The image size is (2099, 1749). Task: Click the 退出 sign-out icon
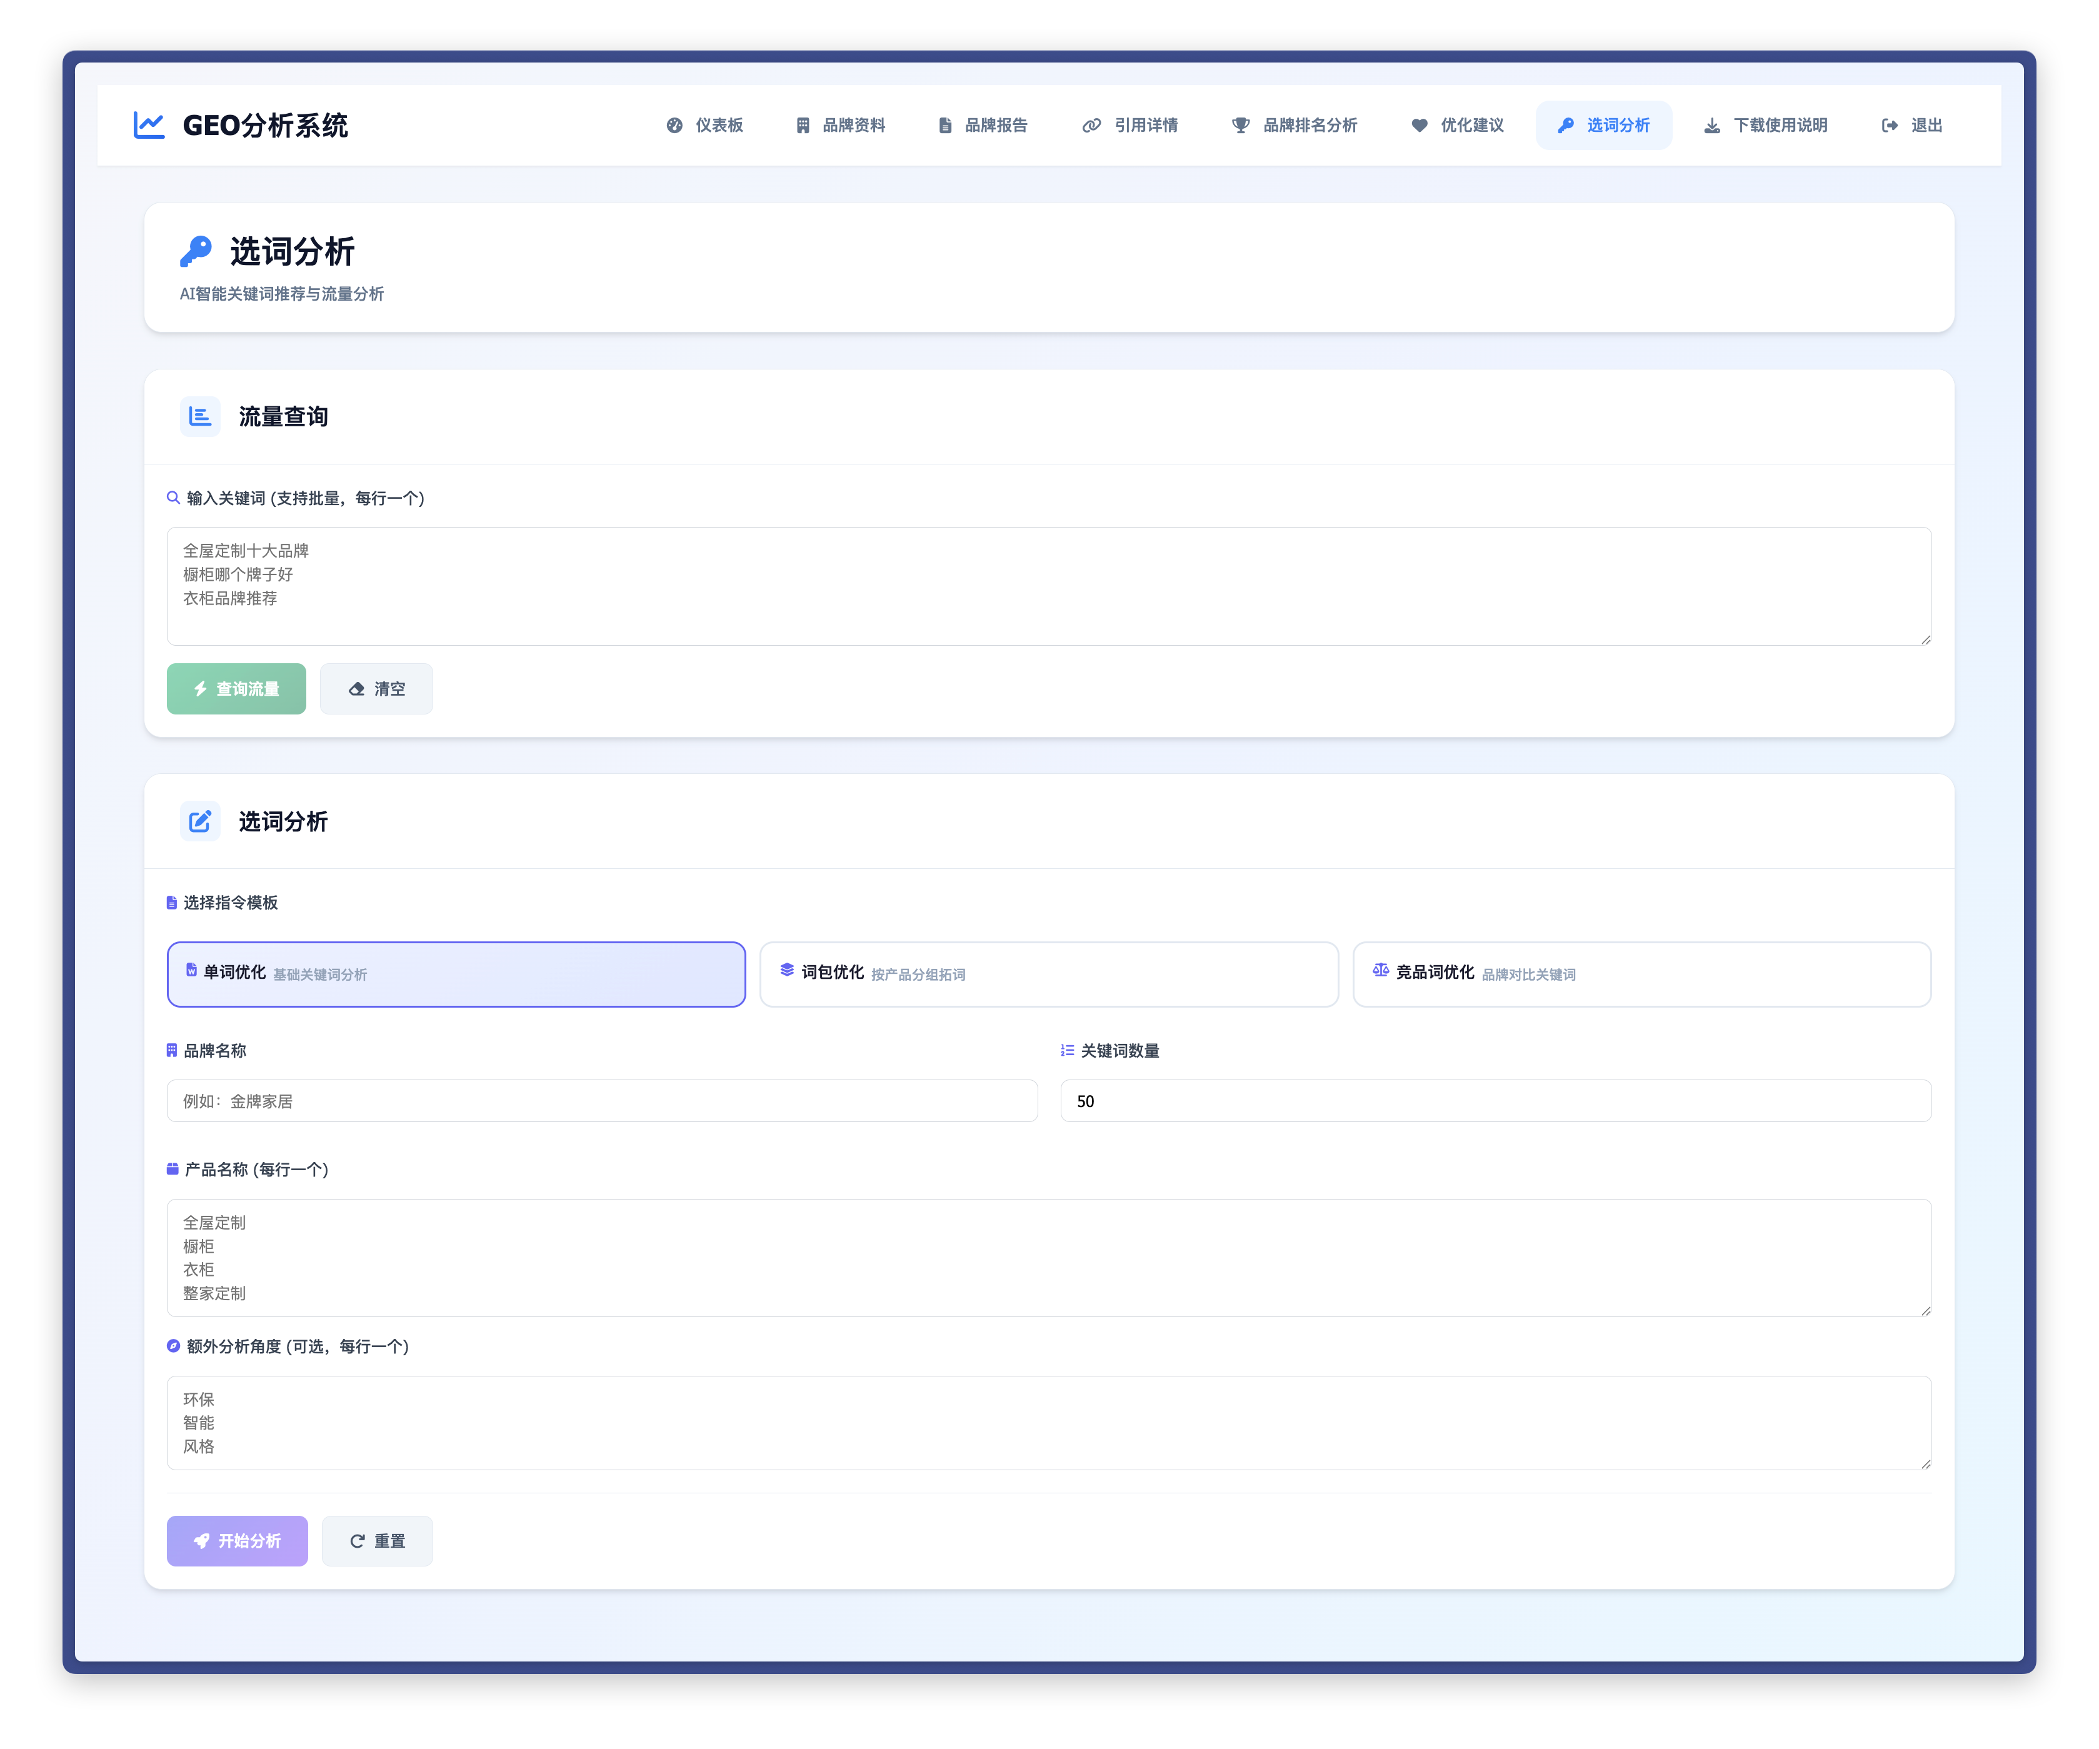coord(1889,125)
